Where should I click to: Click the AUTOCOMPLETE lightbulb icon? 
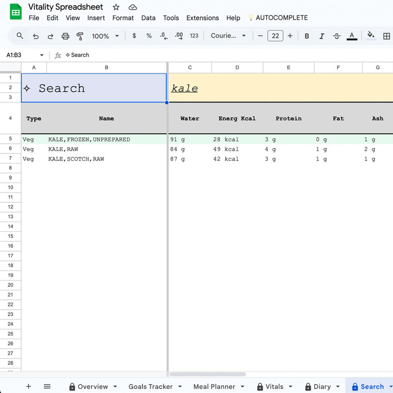pos(251,18)
